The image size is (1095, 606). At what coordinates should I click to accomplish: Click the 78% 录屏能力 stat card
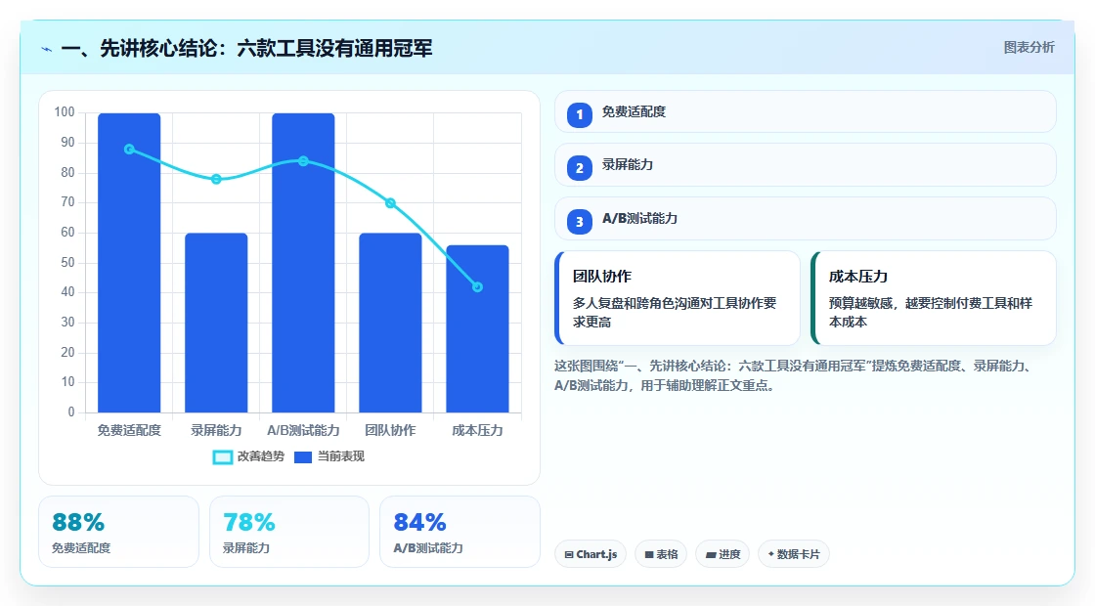289,532
